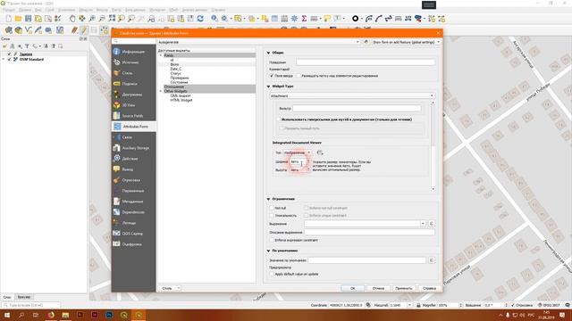Click the widget settings vertical scrollbar
This screenshot has width=572, height=321.
tap(433, 145)
